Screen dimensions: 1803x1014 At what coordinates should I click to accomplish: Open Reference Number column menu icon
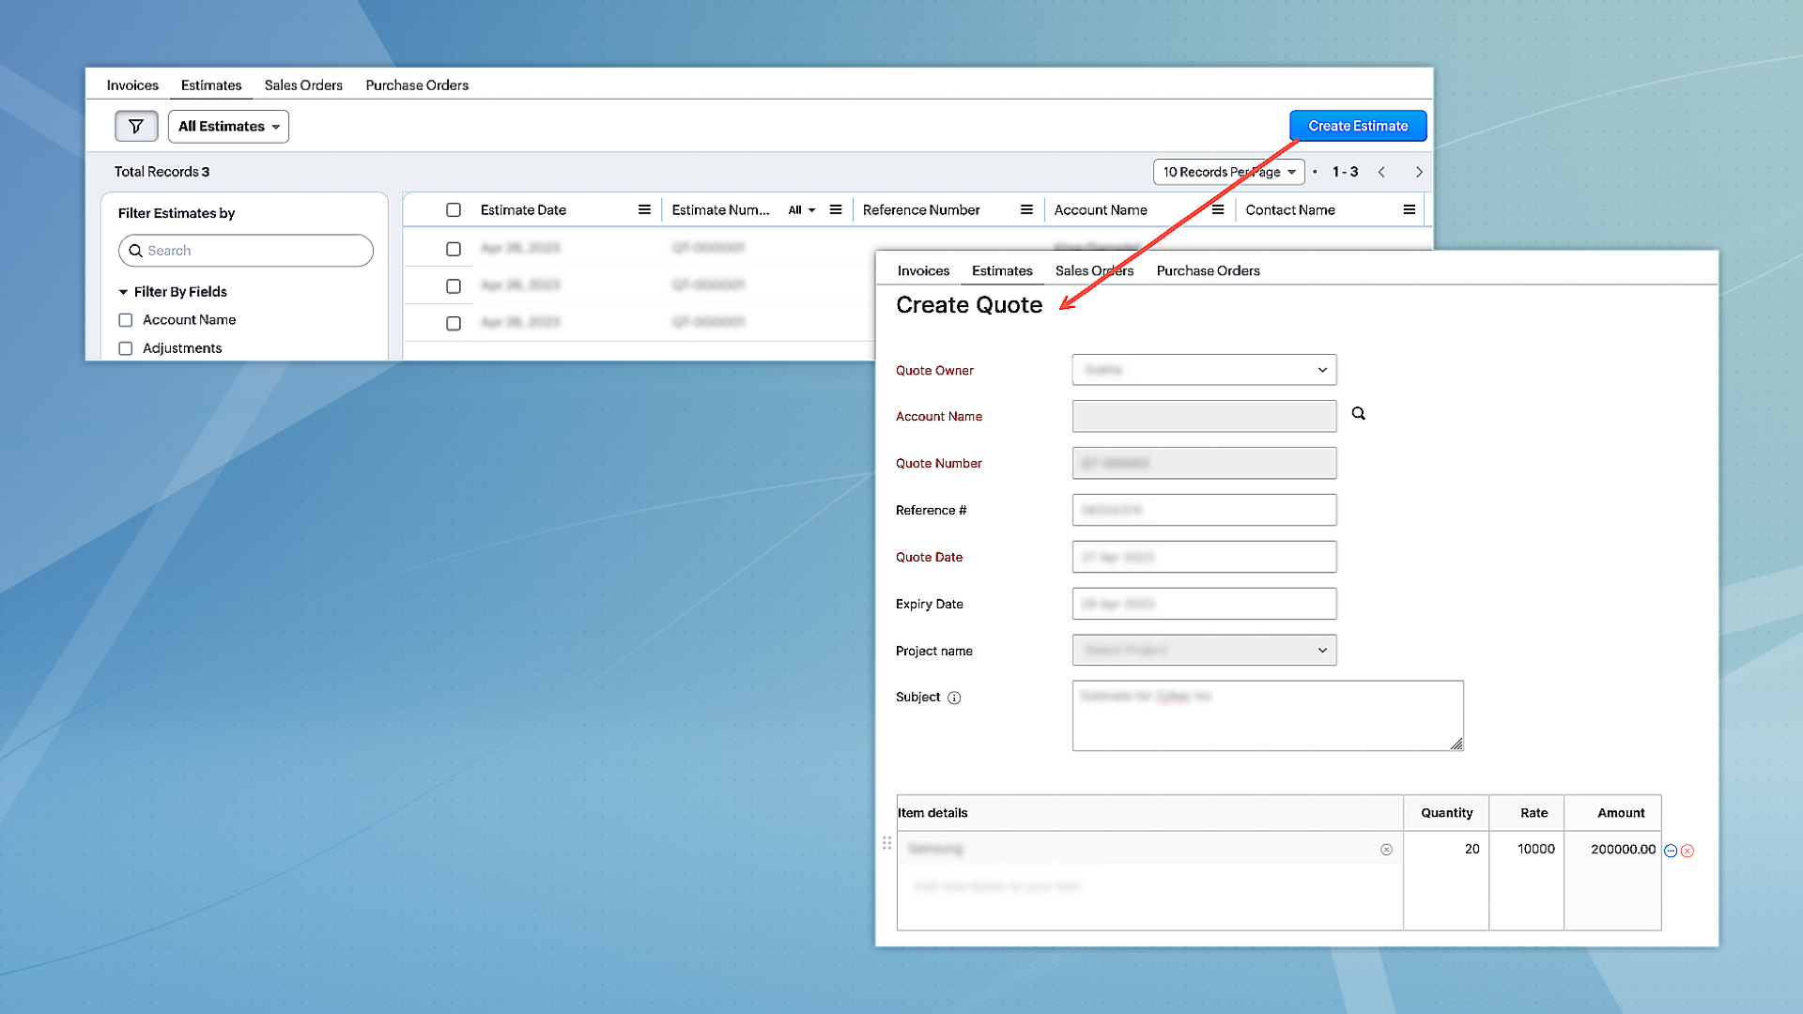tap(1026, 209)
